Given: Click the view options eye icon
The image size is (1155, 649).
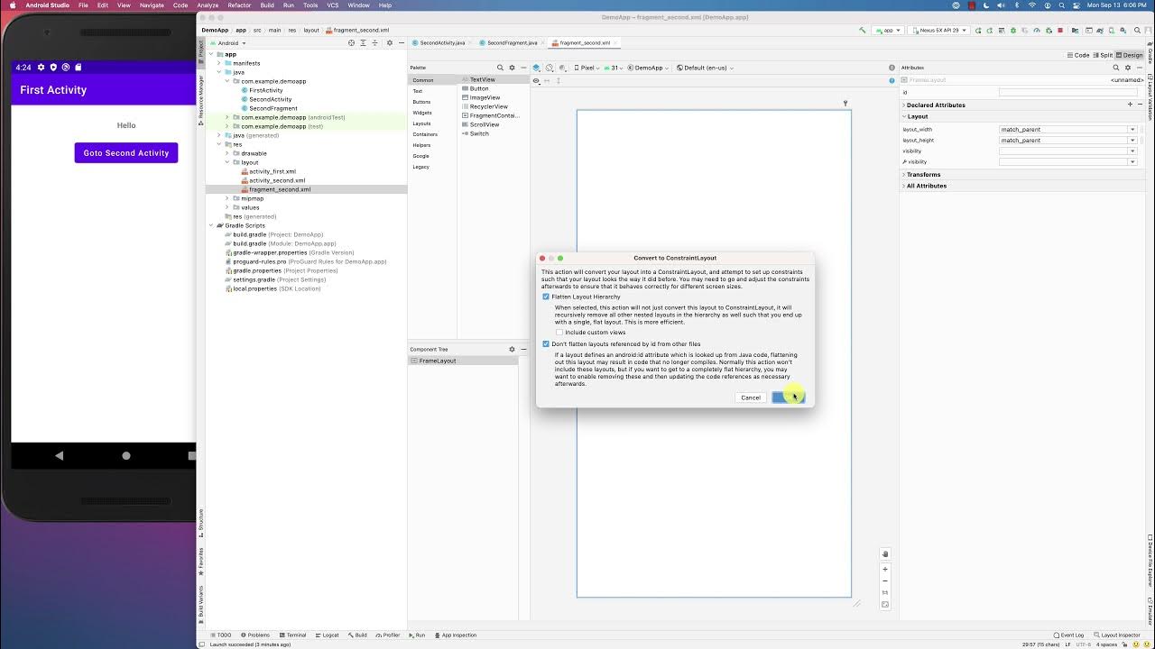Looking at the screenshot, I should click(536, 80).
